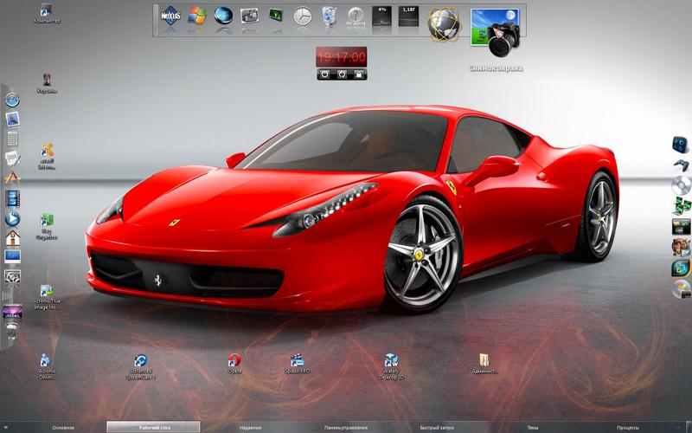This screenshot has width=692, height=433.
Task: Click the Windows flag icon in dock
Action: 197,16
